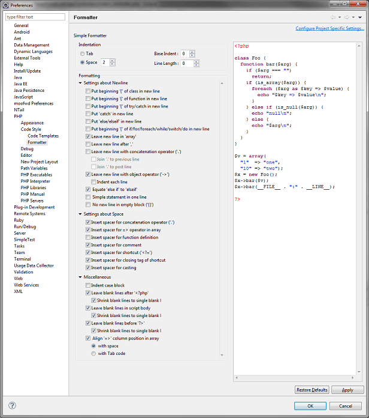369x418 pixels.
Task: Go forward with the right navigation arrow
Action: [346, 17]
